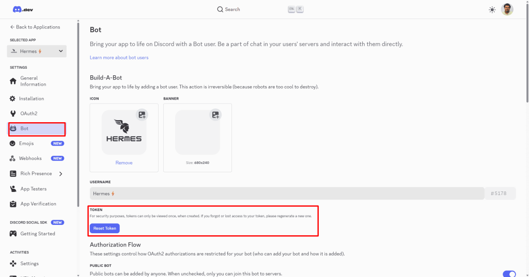Toggle the Public Bot switch
529x277 pixels.
point(509,274)
